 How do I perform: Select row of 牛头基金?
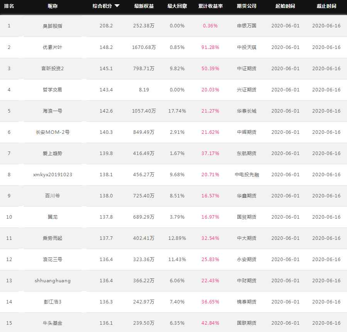tap(174, 323)
